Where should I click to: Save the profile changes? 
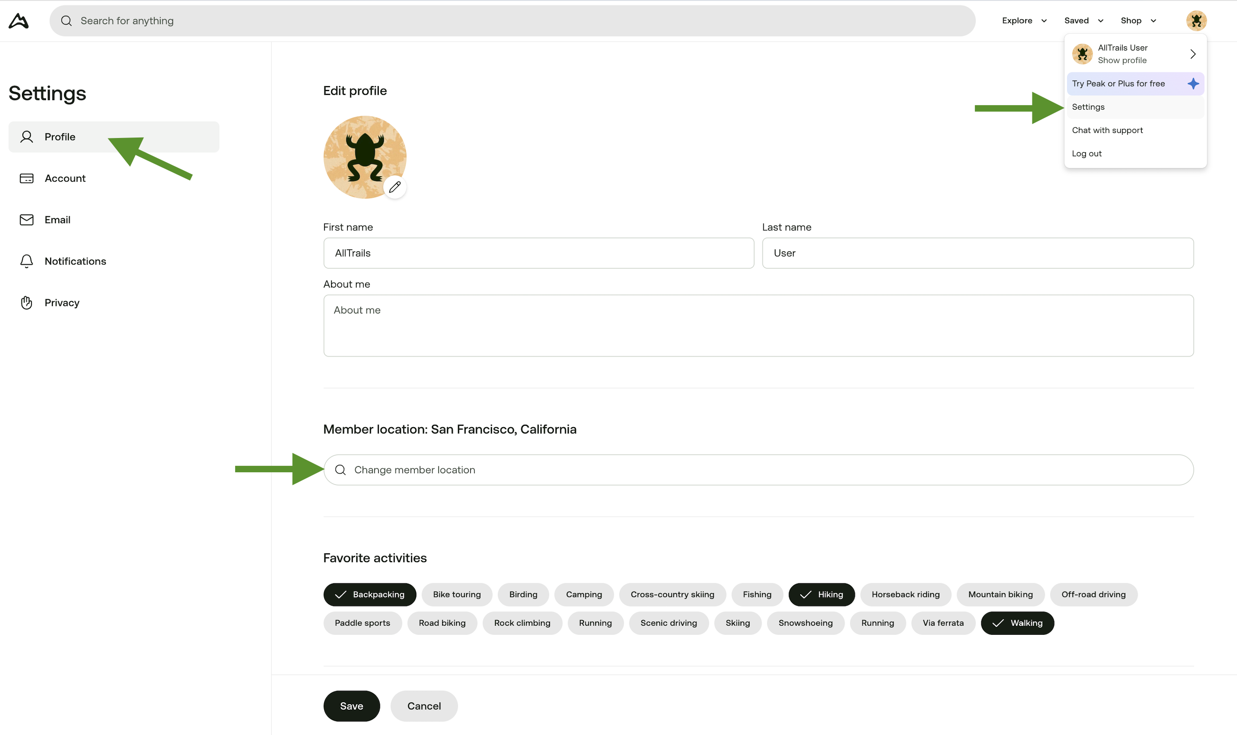352,706
